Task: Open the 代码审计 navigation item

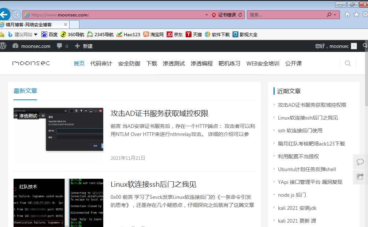Action: [101, 64]
